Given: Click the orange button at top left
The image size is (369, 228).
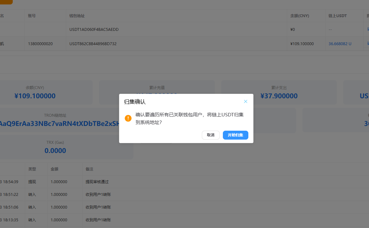Looking at the screenshot, I should point(6,2).
